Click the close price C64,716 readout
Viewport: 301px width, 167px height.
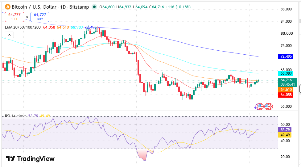pos(157,7)
